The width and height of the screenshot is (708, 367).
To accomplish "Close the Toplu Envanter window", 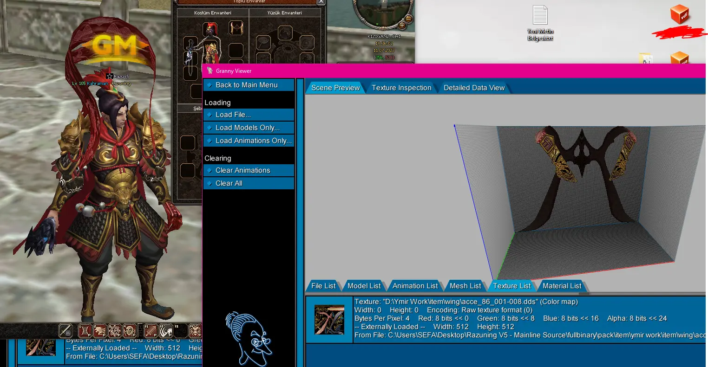I will click(x=321, y=2).
